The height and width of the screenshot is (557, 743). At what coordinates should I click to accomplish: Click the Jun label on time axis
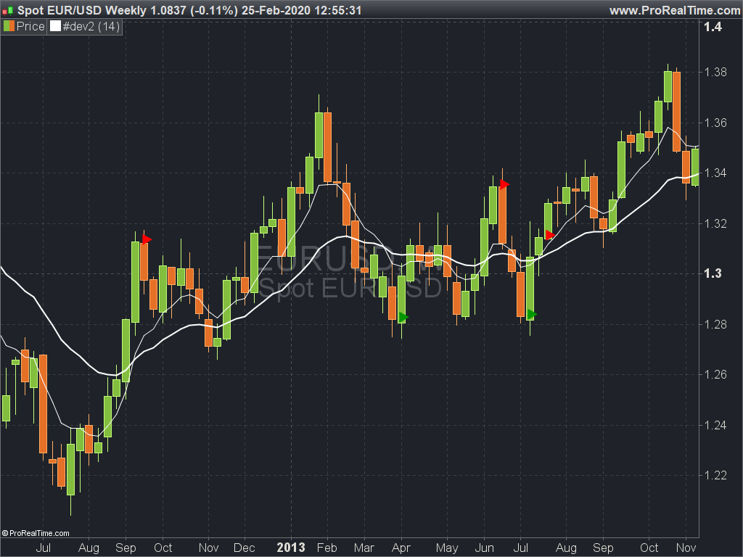pos(484,548)
